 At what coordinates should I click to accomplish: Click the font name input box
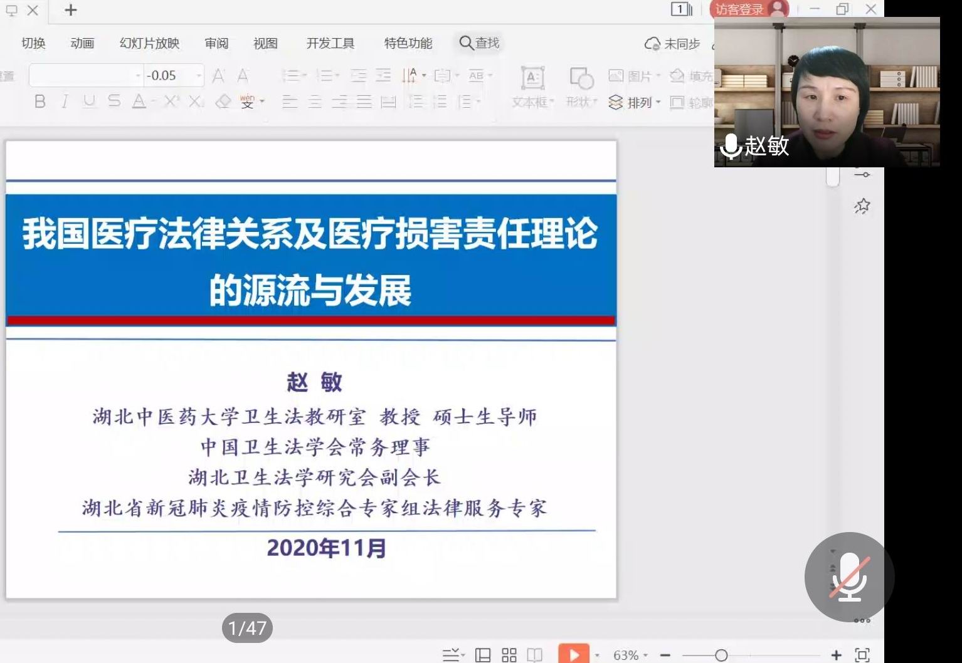coord(82,76)
